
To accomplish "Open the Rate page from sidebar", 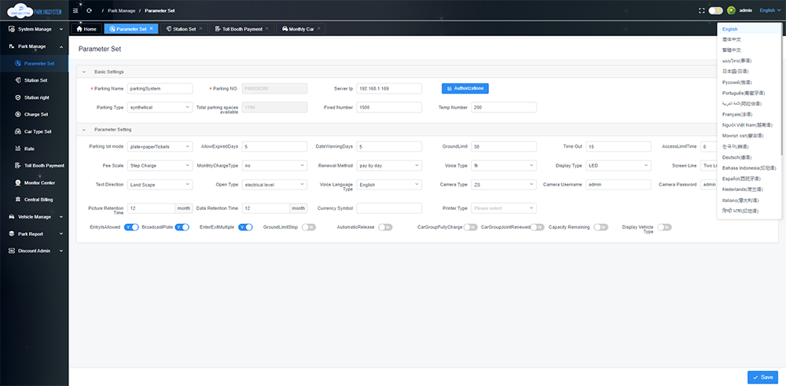I will pyautogui.click(x=29, y=148).
